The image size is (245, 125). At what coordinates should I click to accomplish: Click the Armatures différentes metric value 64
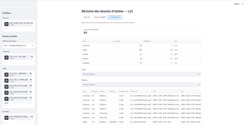[x=85, y=33]
